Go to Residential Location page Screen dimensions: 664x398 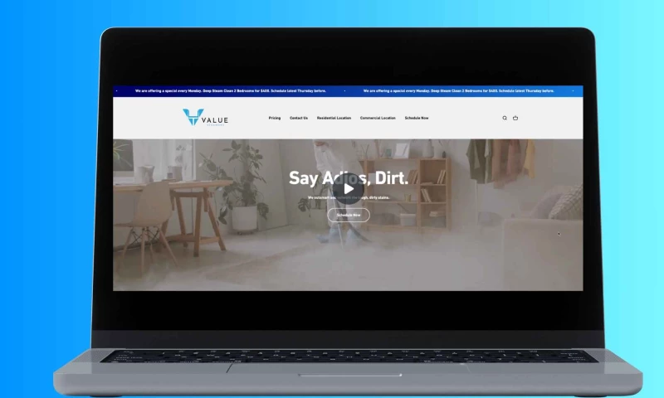tap(334, 118)
